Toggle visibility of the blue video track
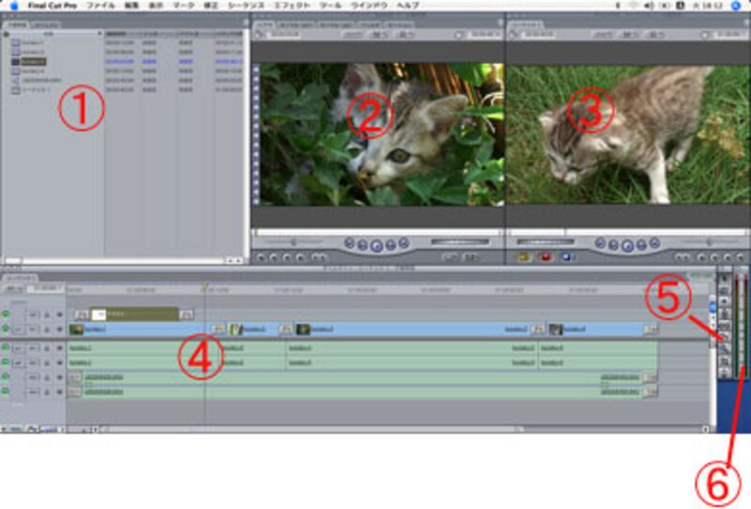Screen dimensions: 751x509 click(6, 330)
